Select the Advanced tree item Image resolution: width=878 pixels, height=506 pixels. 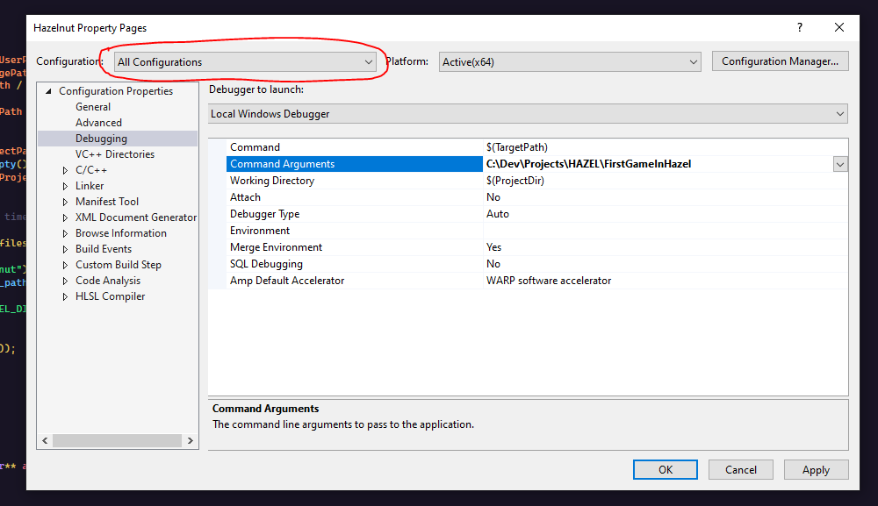pos(98,123)
